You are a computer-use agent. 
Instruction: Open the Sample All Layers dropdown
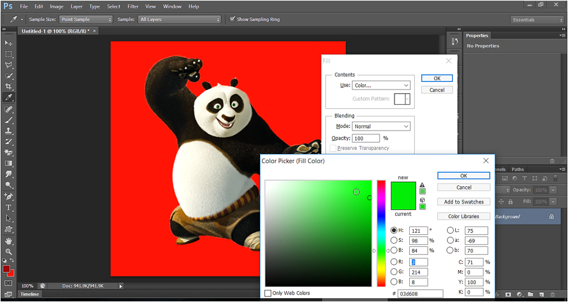[179, 20]
